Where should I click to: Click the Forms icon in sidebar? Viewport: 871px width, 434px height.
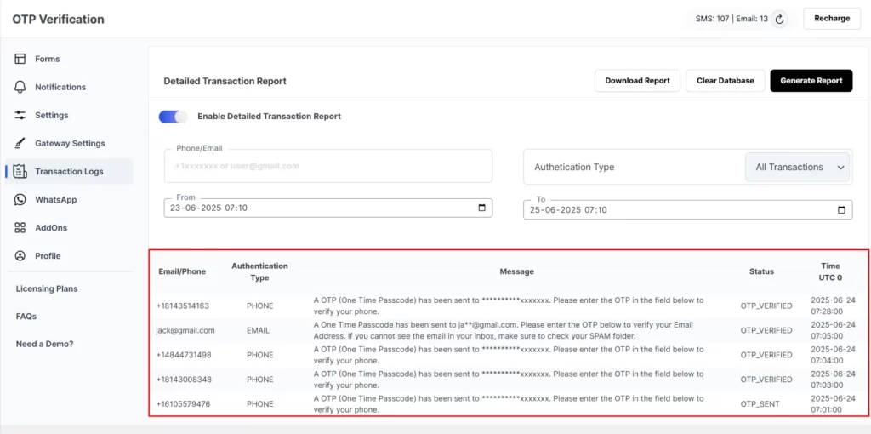20,59
